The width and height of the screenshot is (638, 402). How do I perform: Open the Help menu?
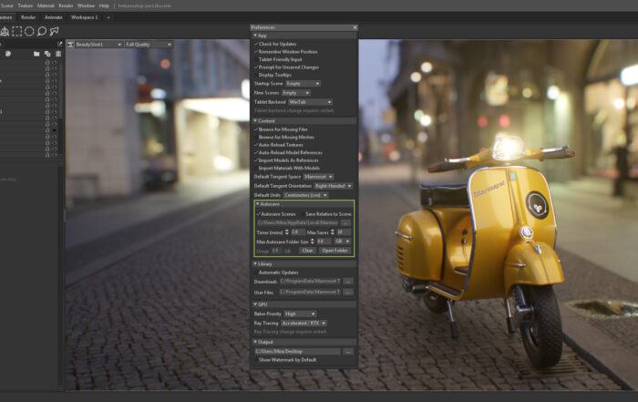tap(104, 5)
